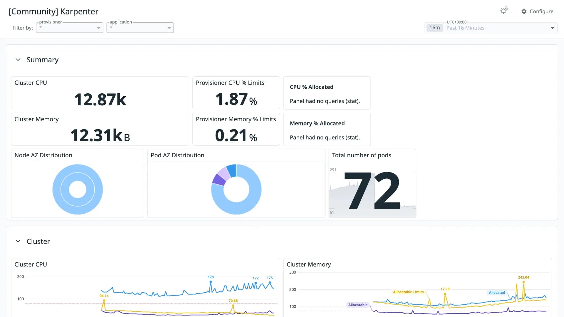This screenshot has width=564, height=317.
Task: Click the 243.04 peak in Cluster Memory
Action: click(x=523, y=282)
